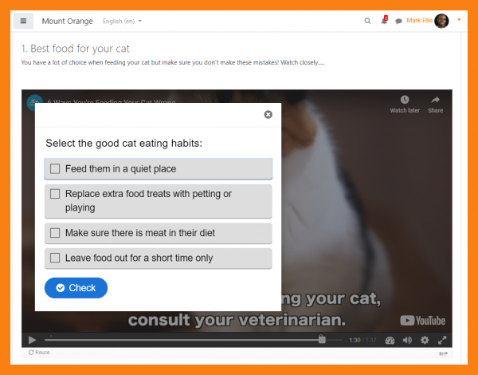Open the messages speech bubble icon
Screen dimensions: 478x375
click(398, 21)
